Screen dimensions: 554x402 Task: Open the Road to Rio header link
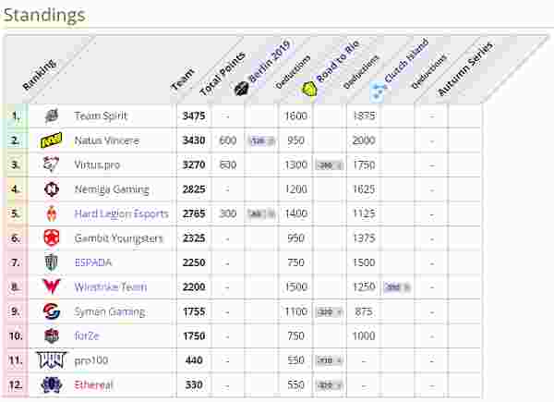pyautogui.click(x=338, y=61)
